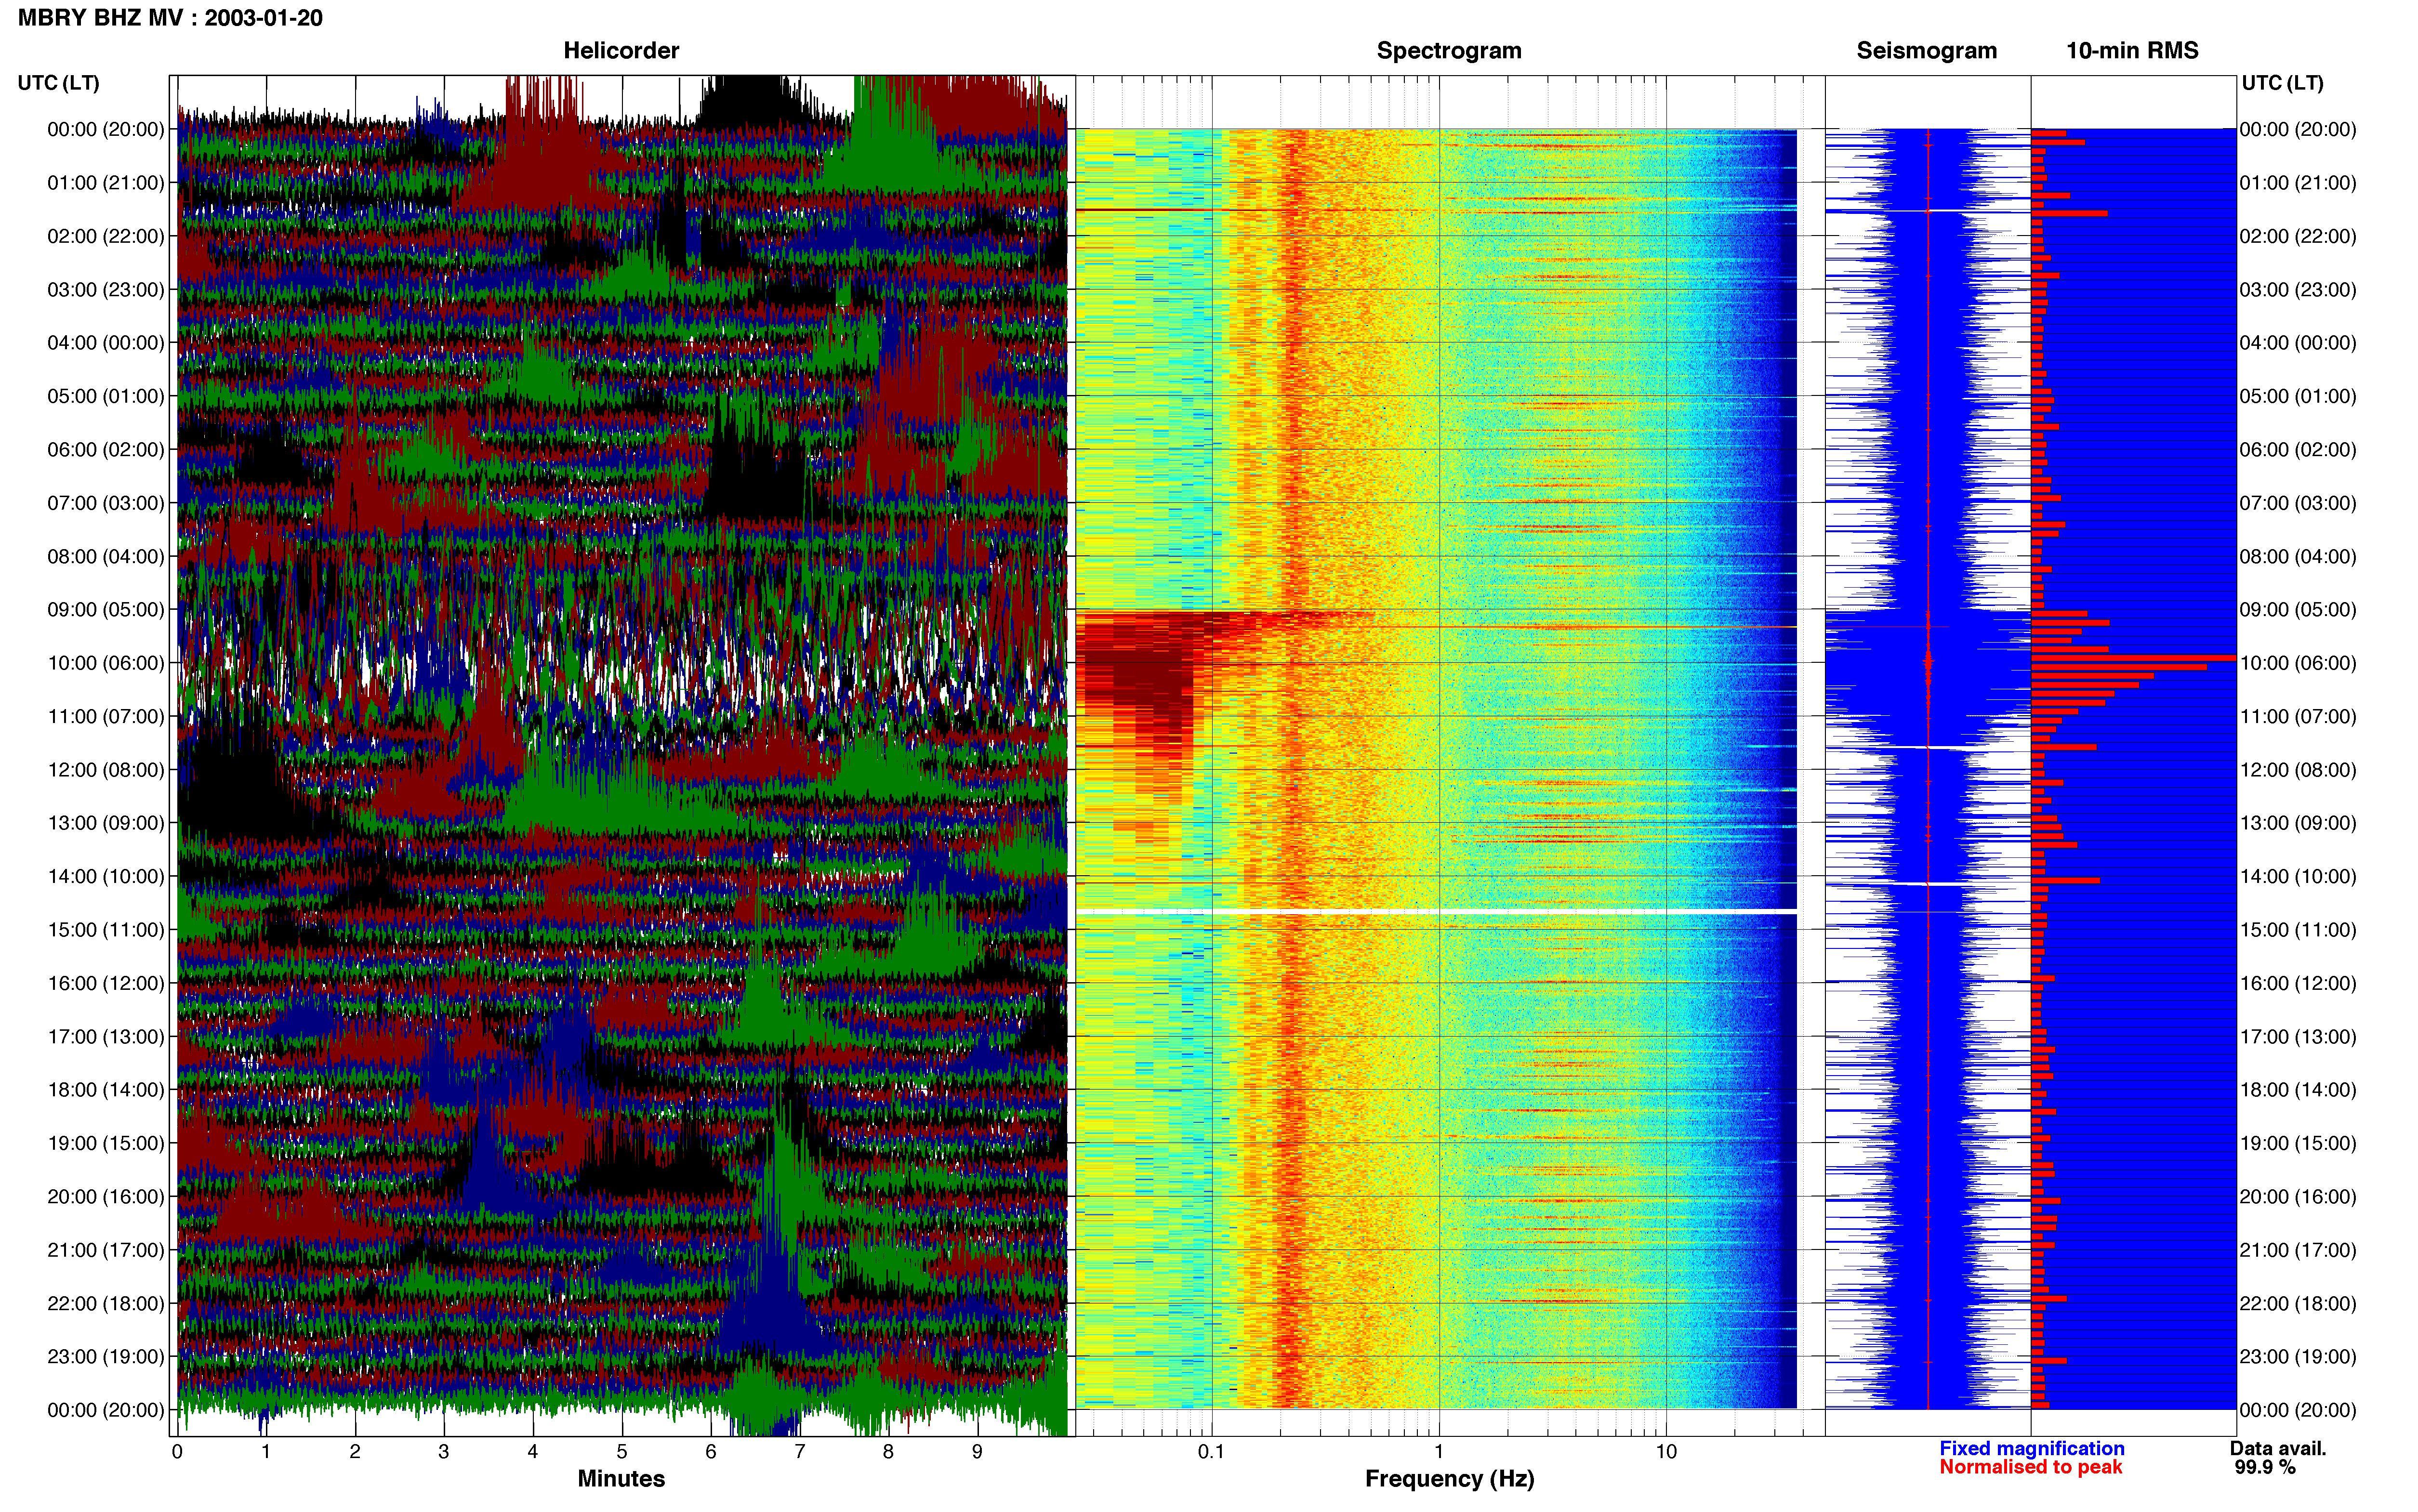Click left time label '22:00 (18:00)'
Viewport: 2418px width, 1512px height.
click(x=106, y=1304)
